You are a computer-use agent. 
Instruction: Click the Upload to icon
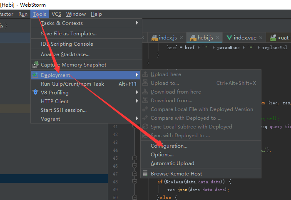145,83
